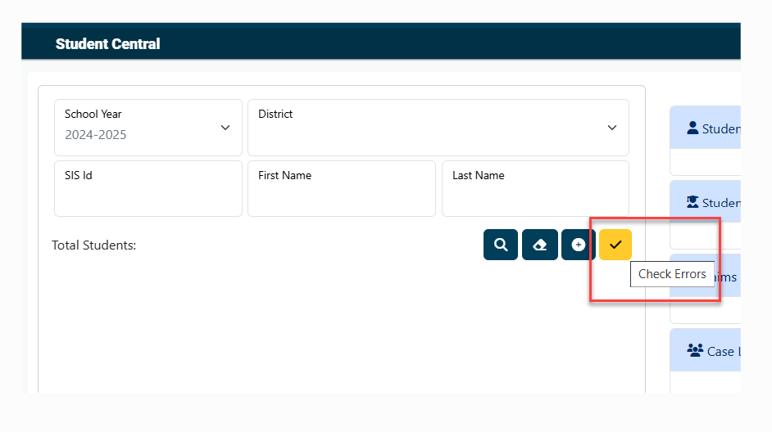Click the Last Name input field
The image size is (772, 432).
click(536, 189)
